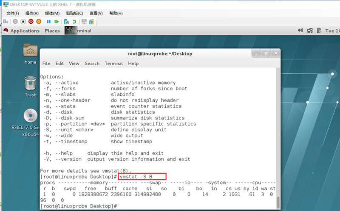This screenshot has height=211, width=340.
Task: Click the terminal's vertical scrollbar
Action: tap(279, 201)
